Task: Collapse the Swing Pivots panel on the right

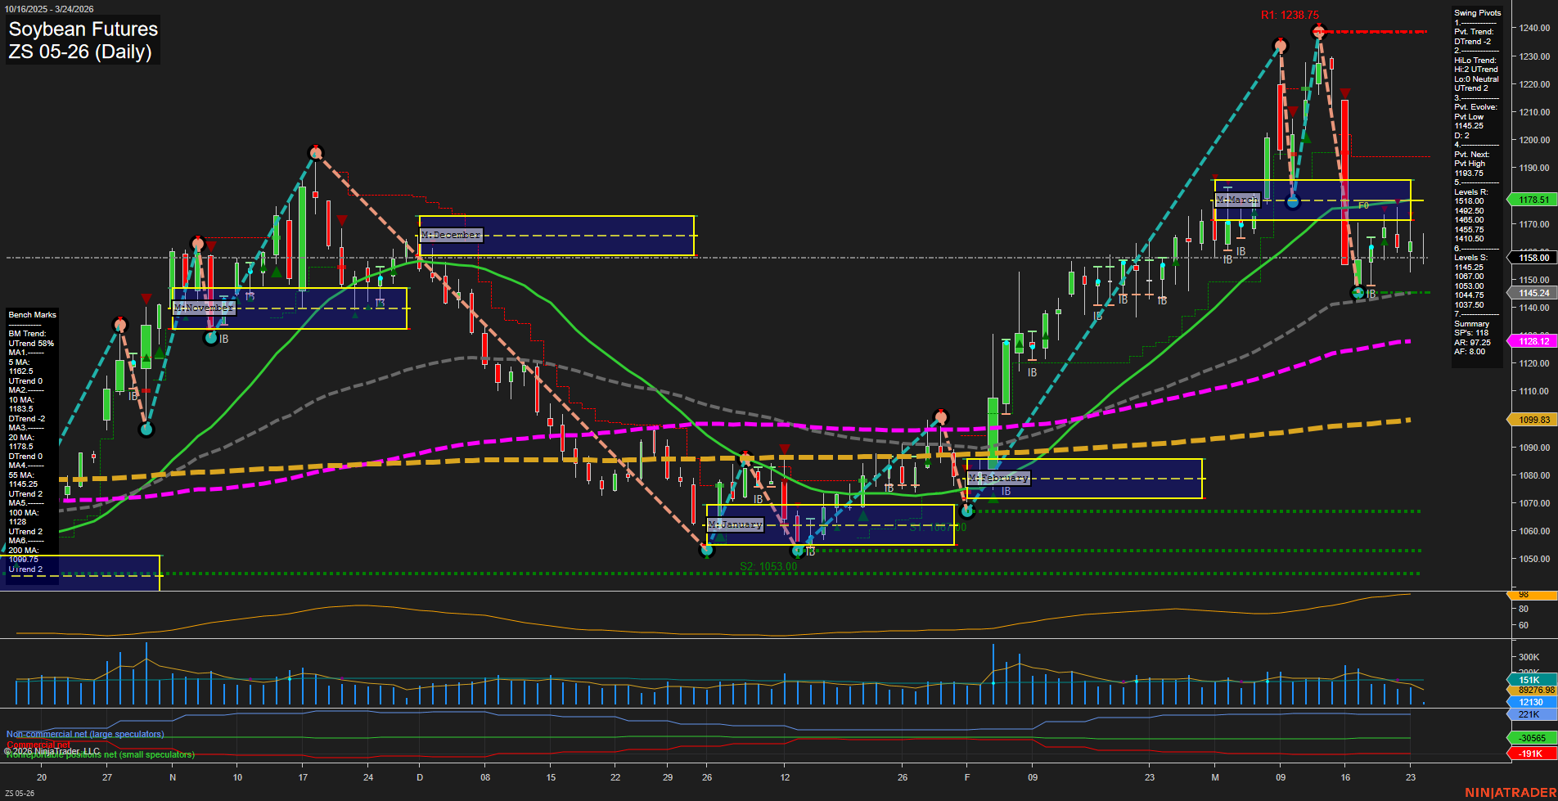Action: pos(1478,13)
